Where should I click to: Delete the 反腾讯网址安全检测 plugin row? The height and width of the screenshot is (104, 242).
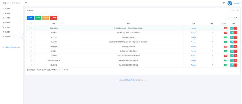click(x=235, y=60)
